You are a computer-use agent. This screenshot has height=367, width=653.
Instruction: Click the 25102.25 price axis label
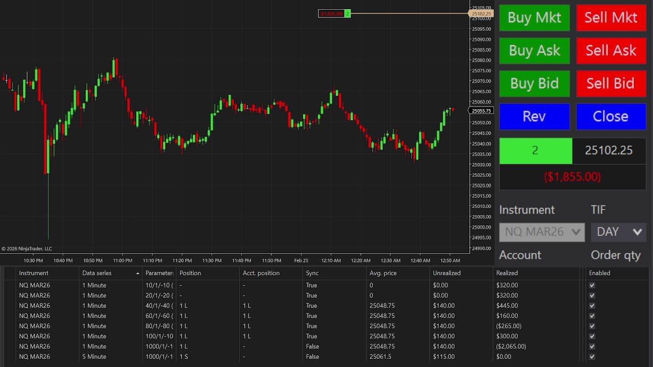click(x=481, y=14)
